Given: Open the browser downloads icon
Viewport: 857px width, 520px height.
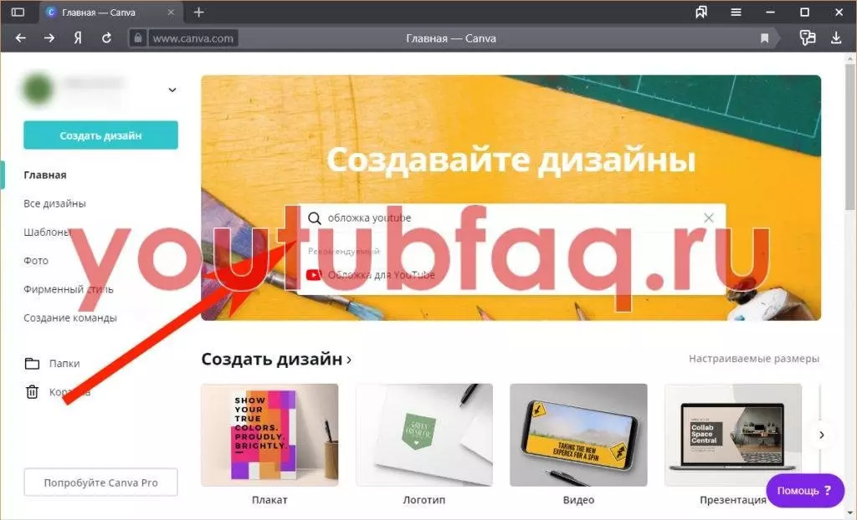Looking at the screenshot, I should point(836,38).
